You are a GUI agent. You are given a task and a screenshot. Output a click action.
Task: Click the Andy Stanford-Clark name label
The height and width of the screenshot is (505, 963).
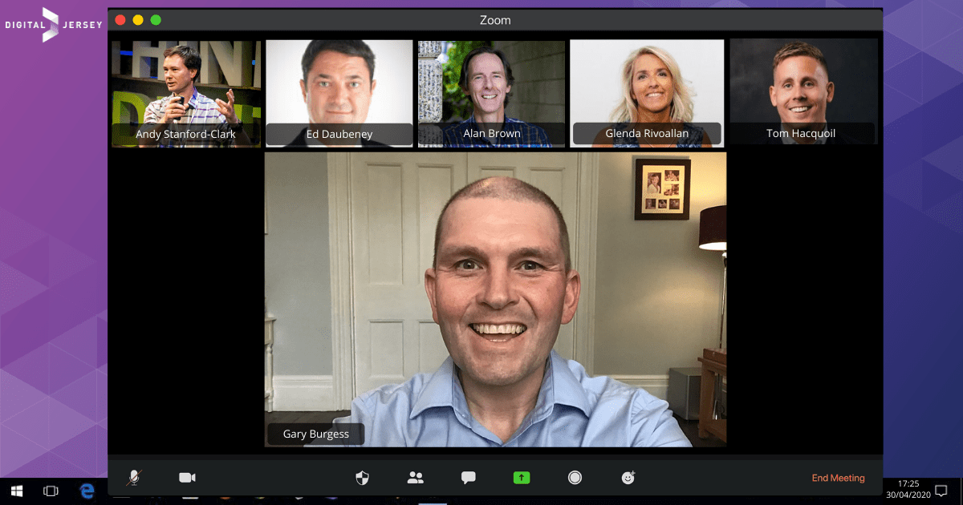click(x=186, y=134)
